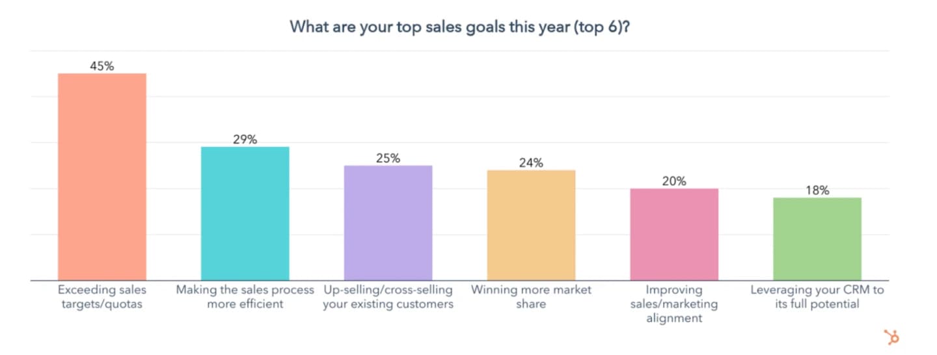Select the 18% value label
The height and width of the screenshot is (355, 937).
817,191
